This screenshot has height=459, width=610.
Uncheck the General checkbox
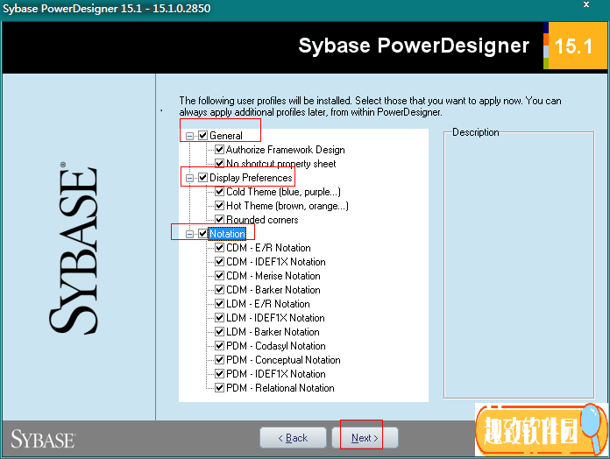point(202,135)
